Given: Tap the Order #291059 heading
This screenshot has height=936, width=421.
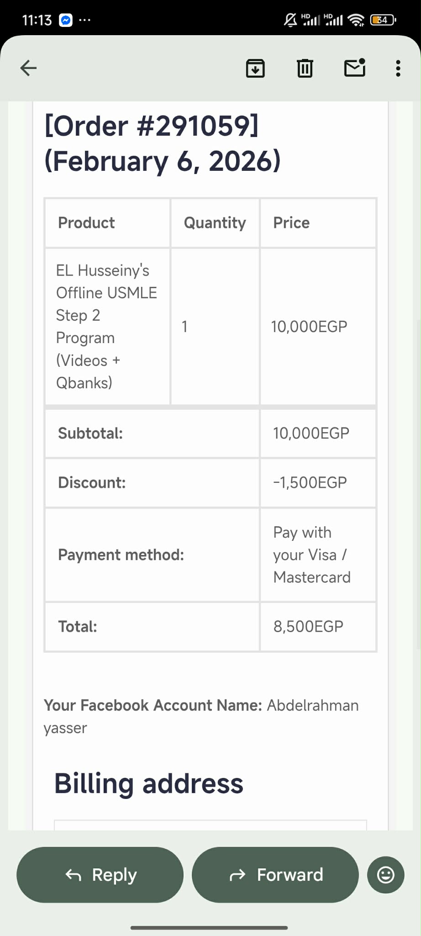Looking at the screenshot, I should pos(152,126).
